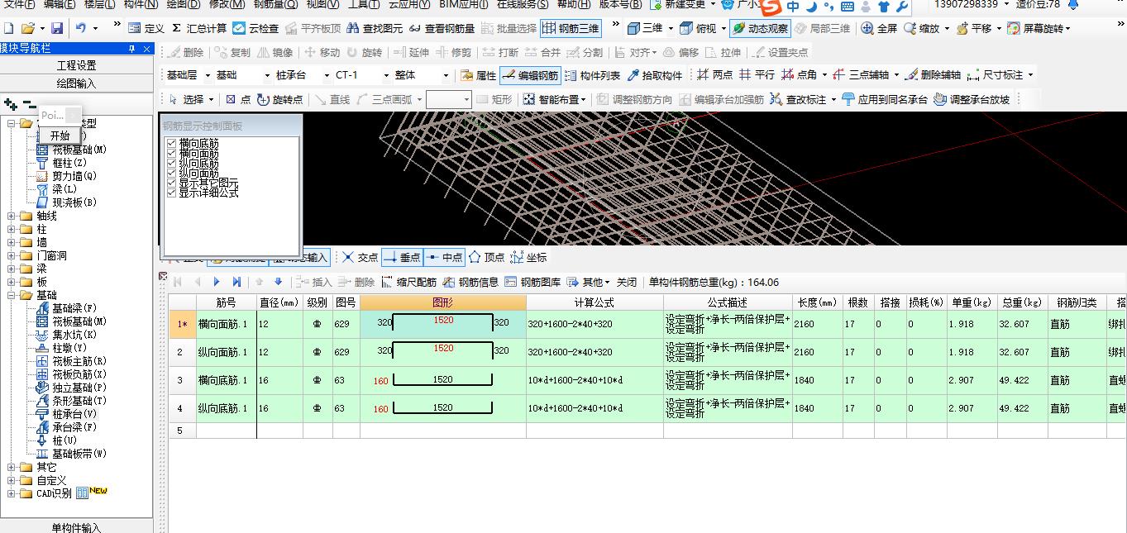Click the 平行 parallel axis tool
This screenshot has width=1127, height=533.
[757, 75]
